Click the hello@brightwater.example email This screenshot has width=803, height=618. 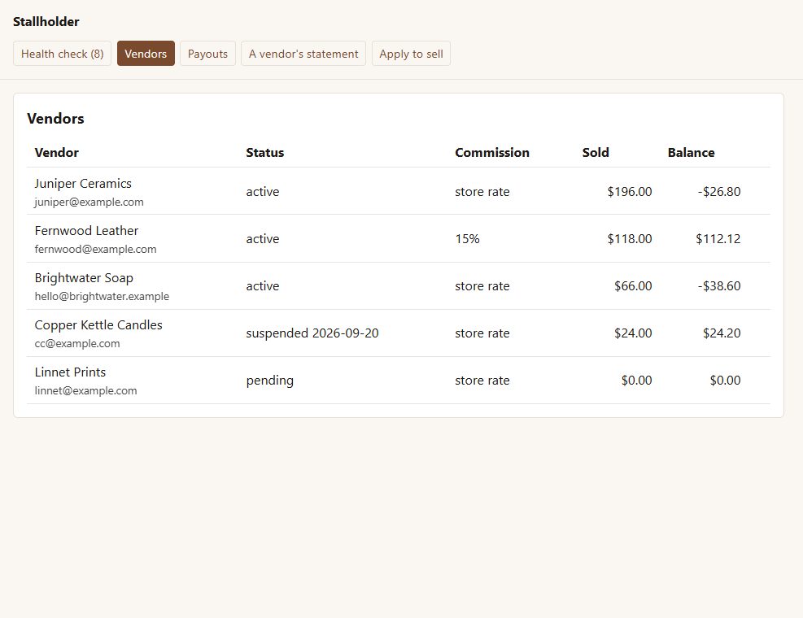click(x=102, y=297)
